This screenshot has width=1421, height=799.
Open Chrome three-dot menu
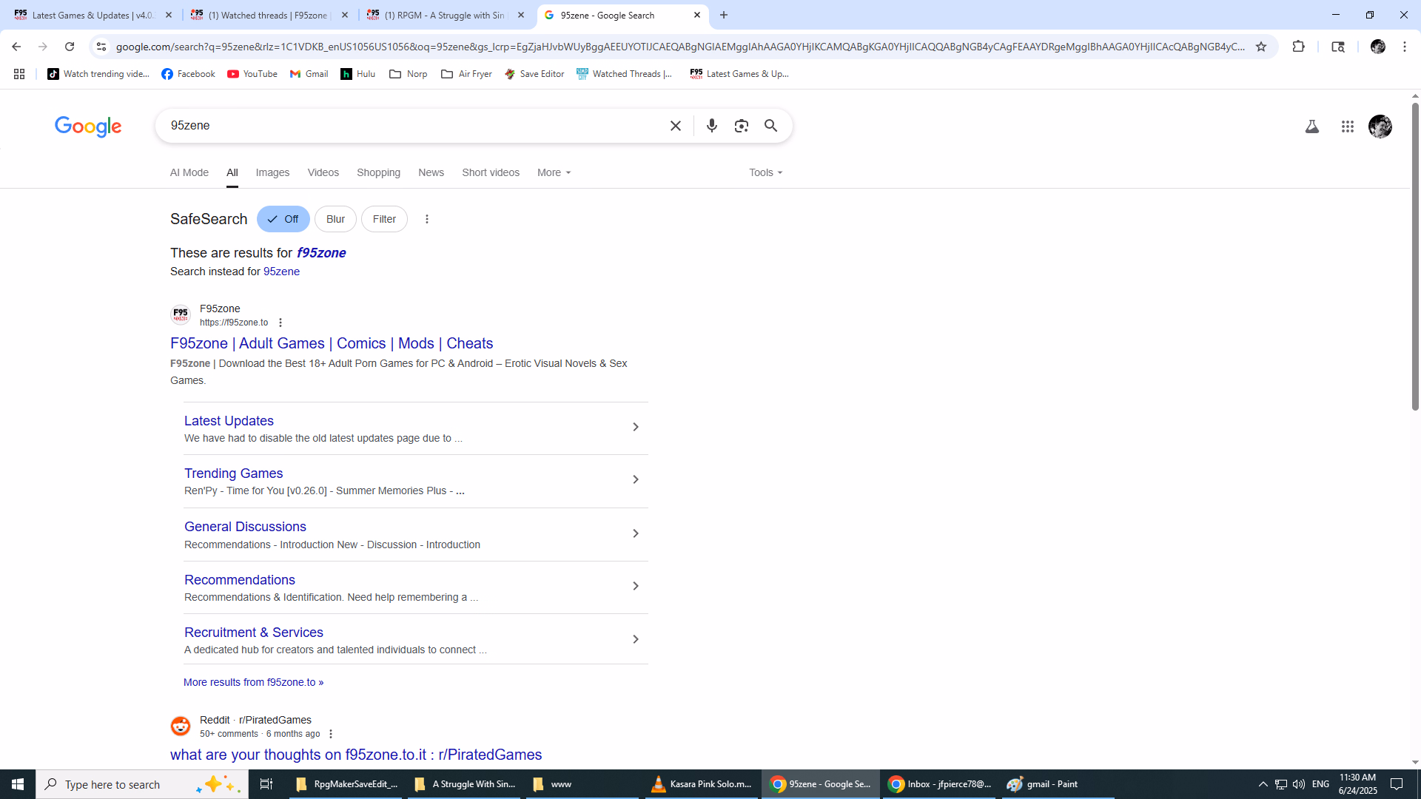click(x=1404, y=47)
